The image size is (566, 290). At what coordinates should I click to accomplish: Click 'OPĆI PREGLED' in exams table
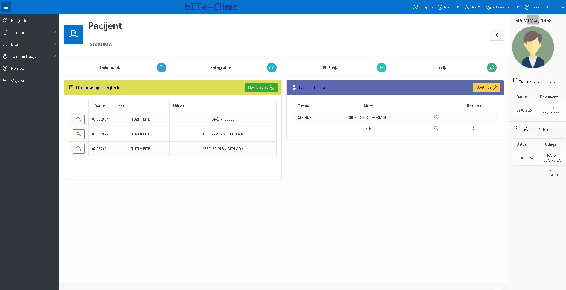(223, 119)
